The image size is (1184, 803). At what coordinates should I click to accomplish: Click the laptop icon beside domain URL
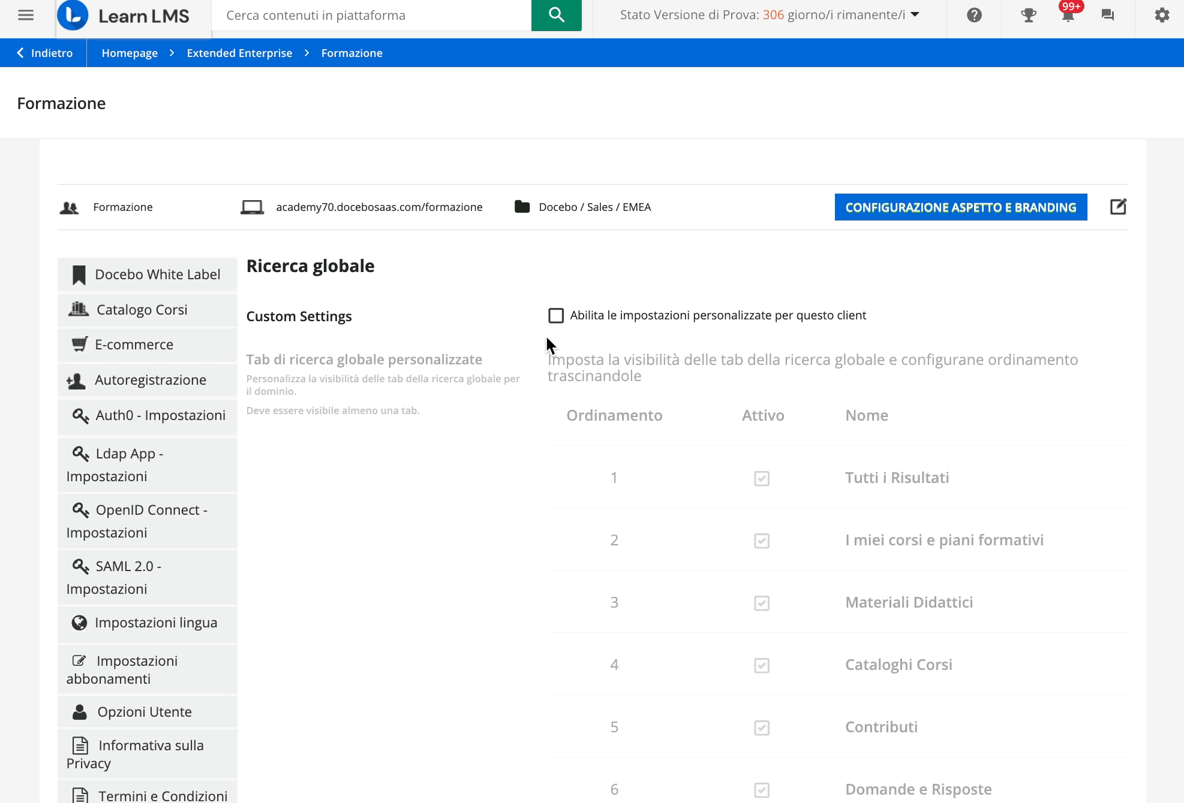click(x=252, y=207)
